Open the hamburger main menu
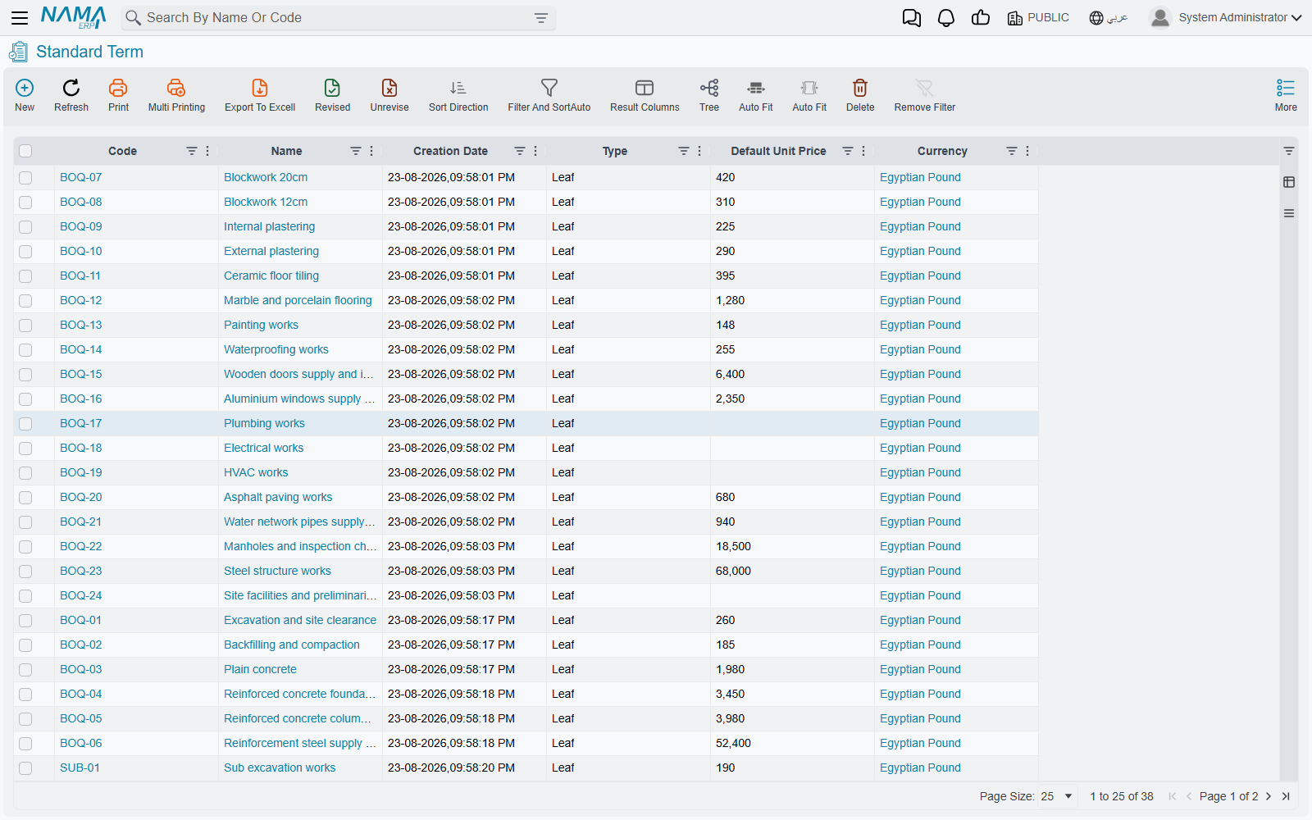Screen dimensions: 1312x820 click(20, 17)
